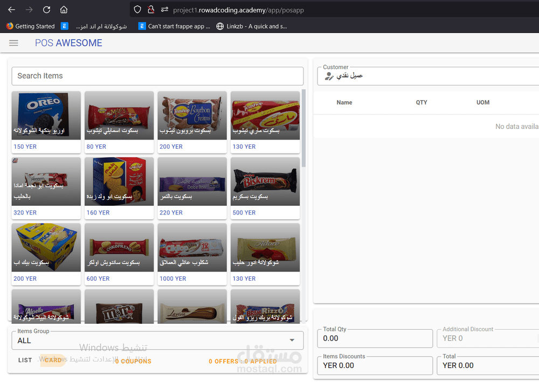
Task: Open Can't start frappe app bookmark
Action: 174,26
